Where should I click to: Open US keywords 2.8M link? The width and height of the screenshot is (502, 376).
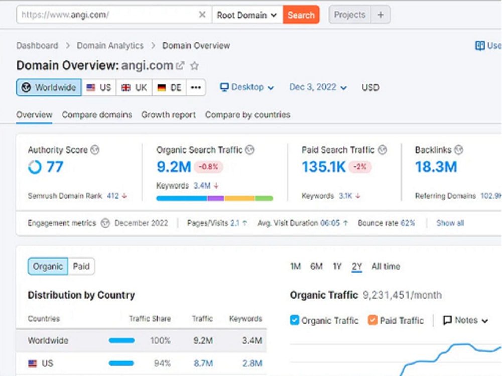[x=253, y=363]
